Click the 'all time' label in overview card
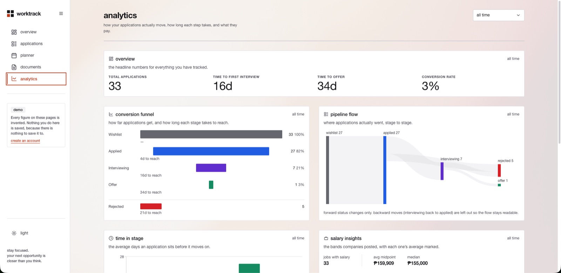 (513, 59)
